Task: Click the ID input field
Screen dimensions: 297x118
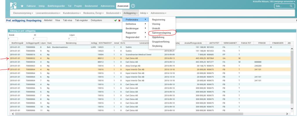Action: tap(40, 39)
